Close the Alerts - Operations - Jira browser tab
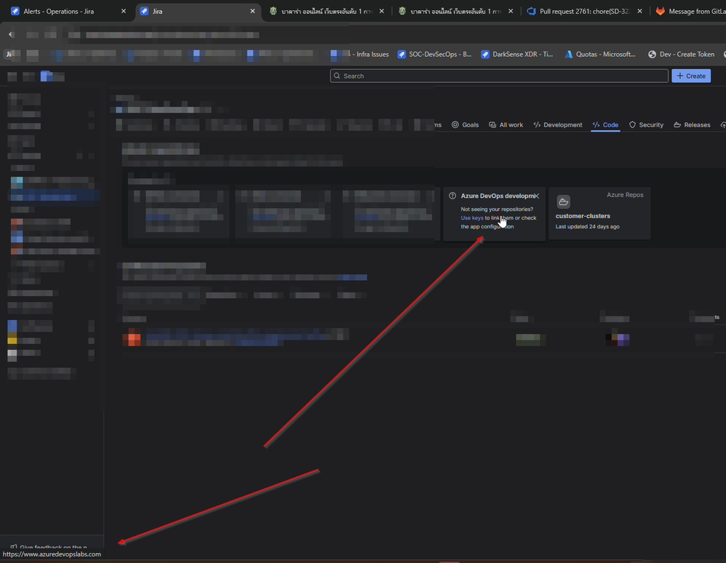726x563 pixels. [124, 11]
